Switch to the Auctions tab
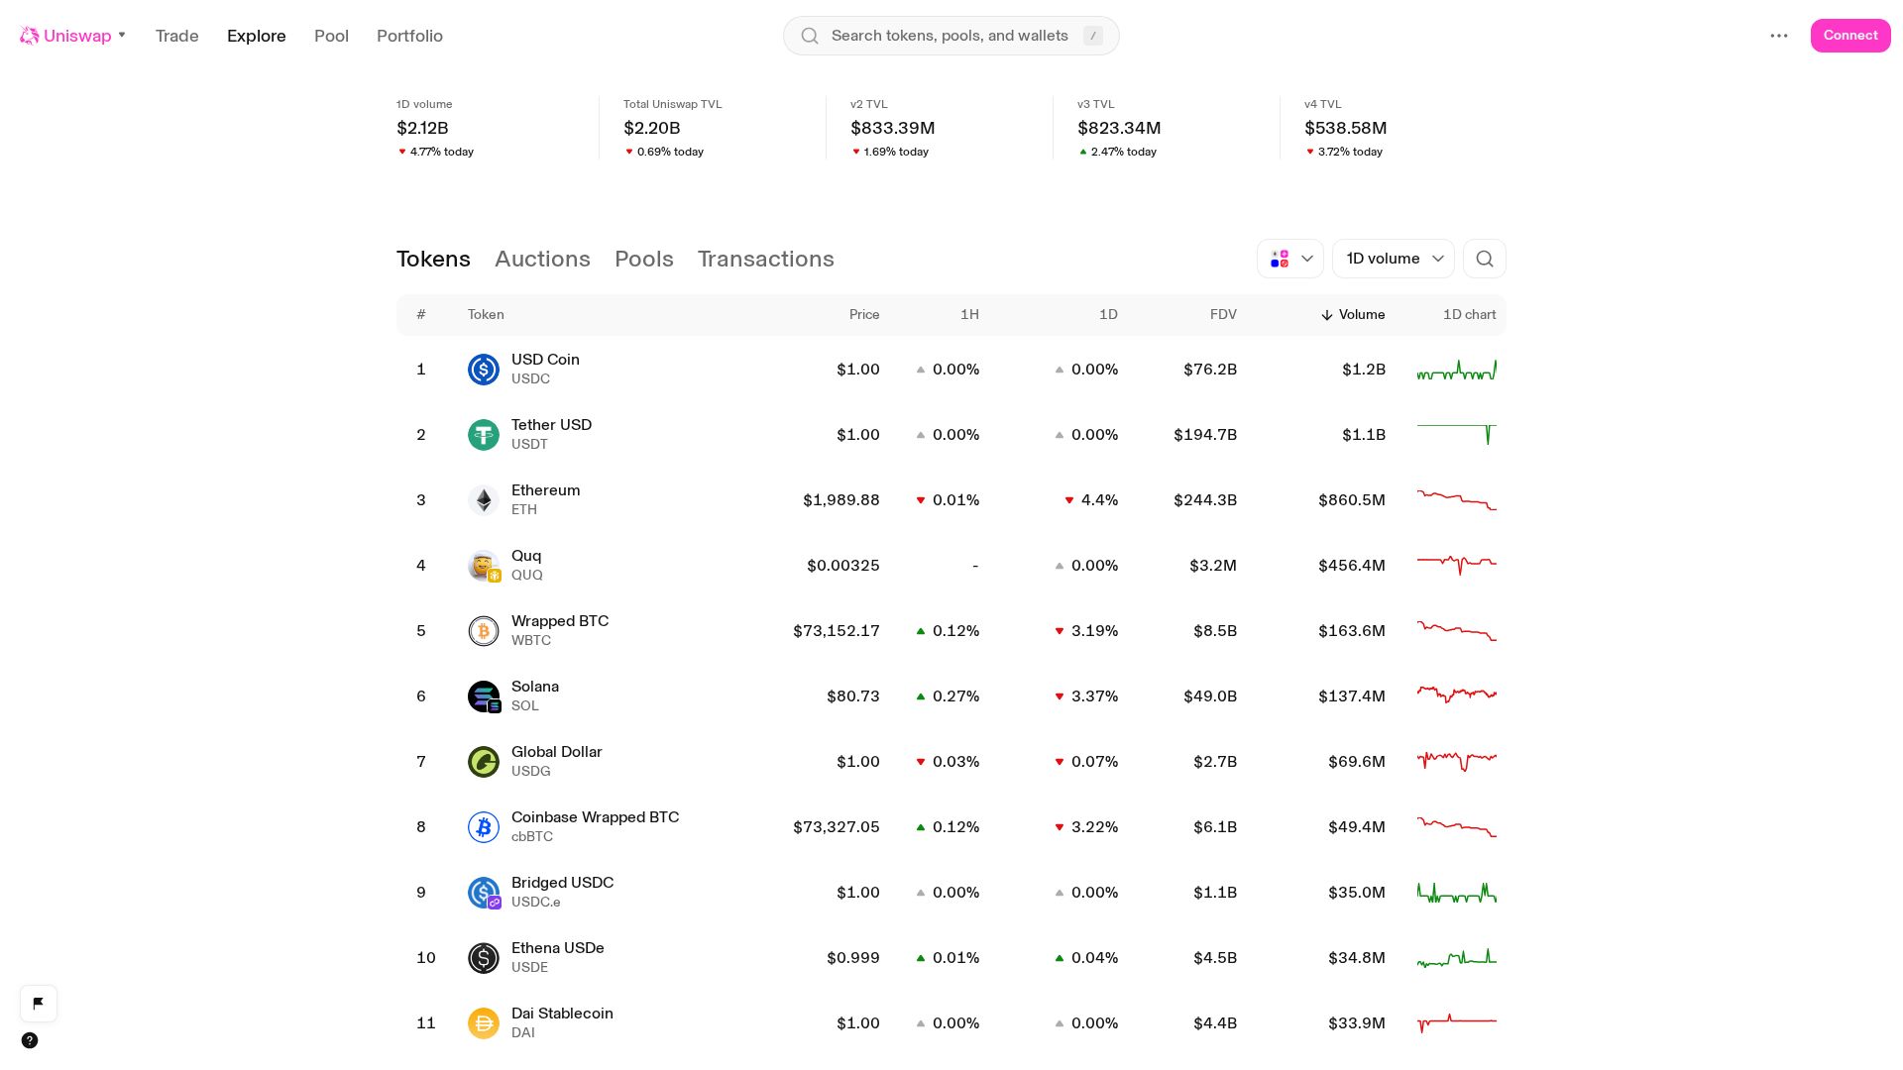This screenshot has height=1070, width=1903. click(x=542, y=259)
